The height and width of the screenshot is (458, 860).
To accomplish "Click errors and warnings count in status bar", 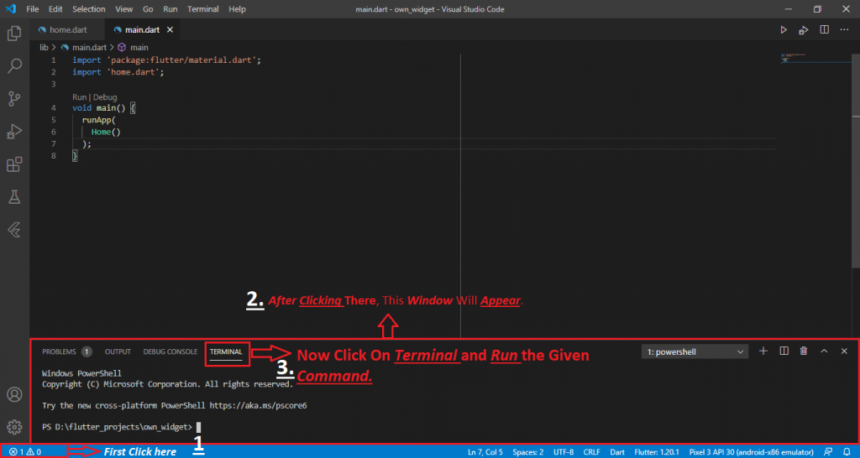I will pos(25,452).
